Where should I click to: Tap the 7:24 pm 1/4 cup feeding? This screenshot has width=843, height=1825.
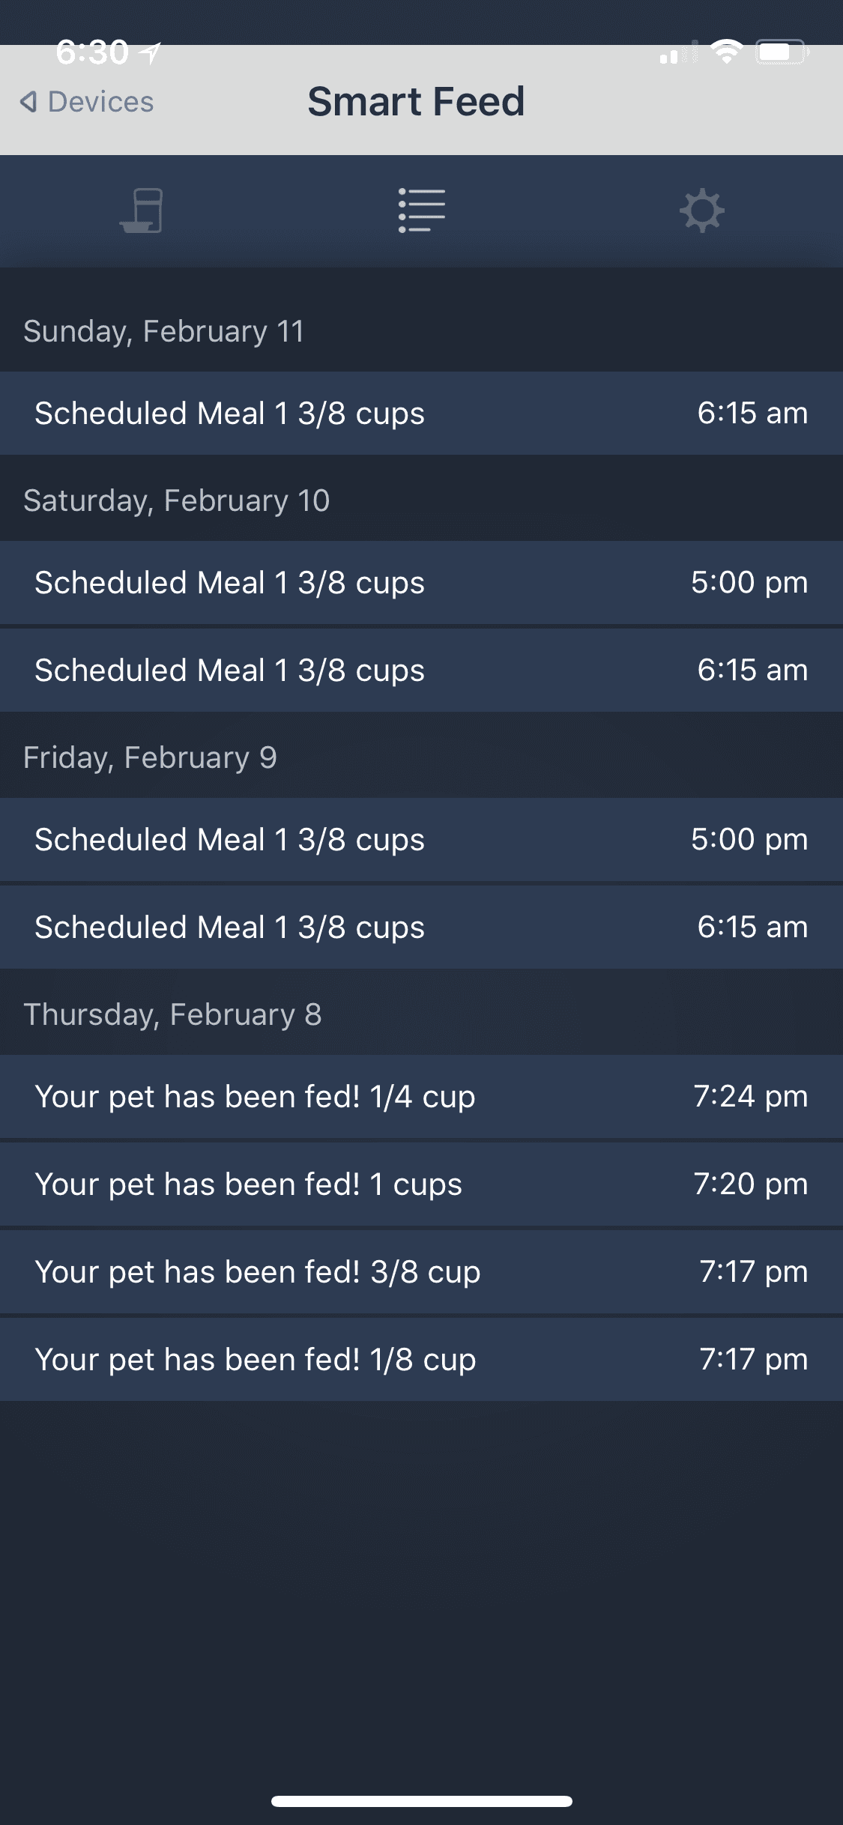(x=421, y=1097)
